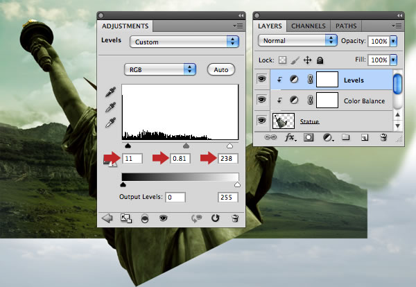The height and width of the screenshot is (287, 416).
Task: Click mask link icon on Levels layer
Action: [310, 79]
